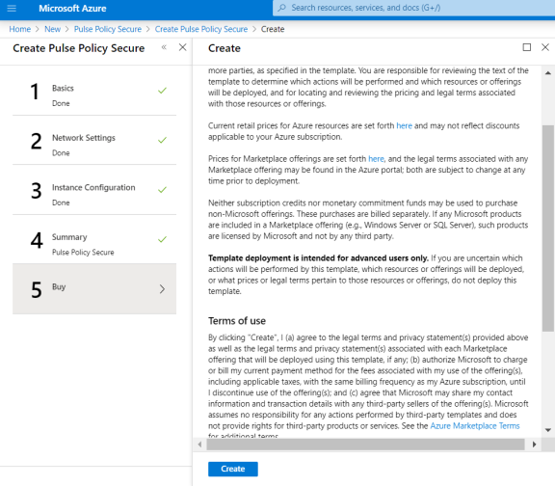This screenshot has width=555, height=486.
Task: Click the search resources input field
Action: (413, 8)
